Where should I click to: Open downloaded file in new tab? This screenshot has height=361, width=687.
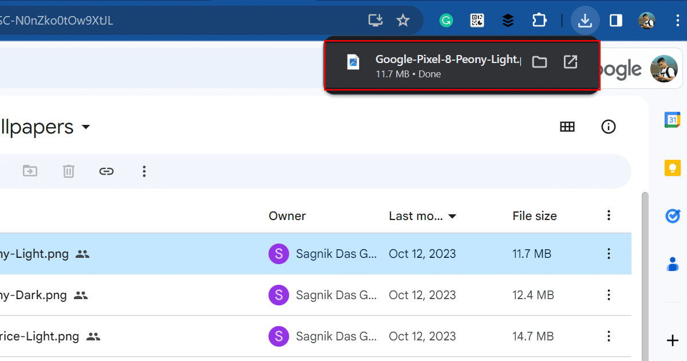click(570, 62)
